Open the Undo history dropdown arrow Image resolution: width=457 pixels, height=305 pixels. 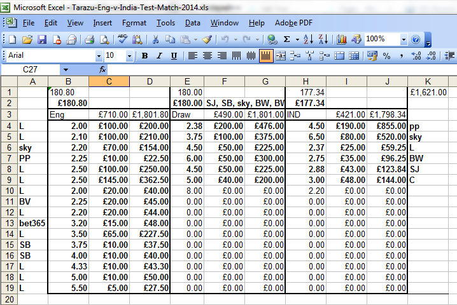[236, 39]
